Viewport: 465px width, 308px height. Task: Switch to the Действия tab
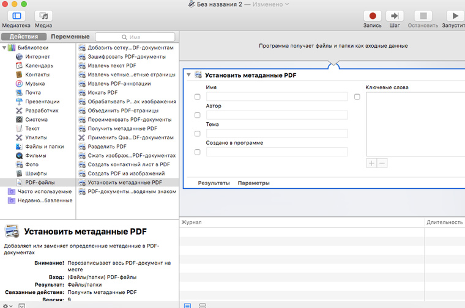pos(24,37)
